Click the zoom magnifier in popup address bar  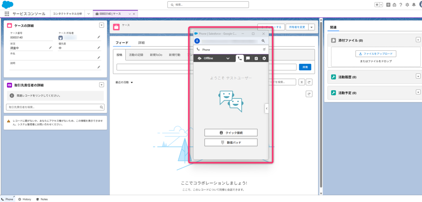click(263, 41)
